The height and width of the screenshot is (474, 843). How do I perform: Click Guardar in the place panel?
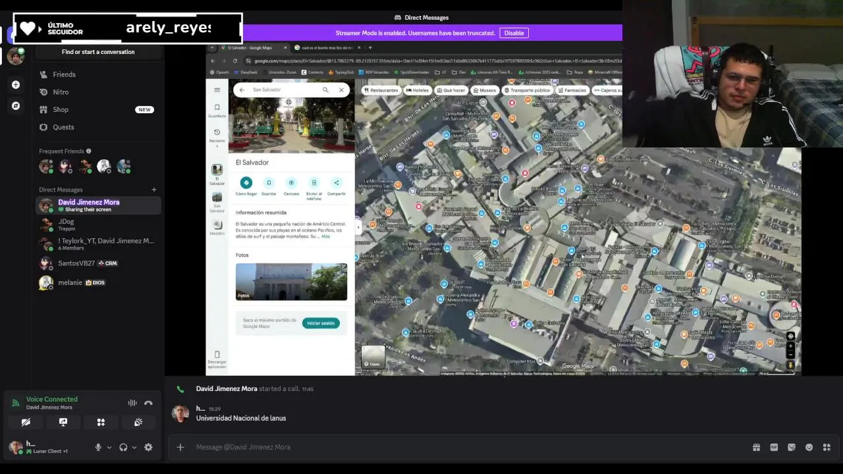click(x=269, y=186)
